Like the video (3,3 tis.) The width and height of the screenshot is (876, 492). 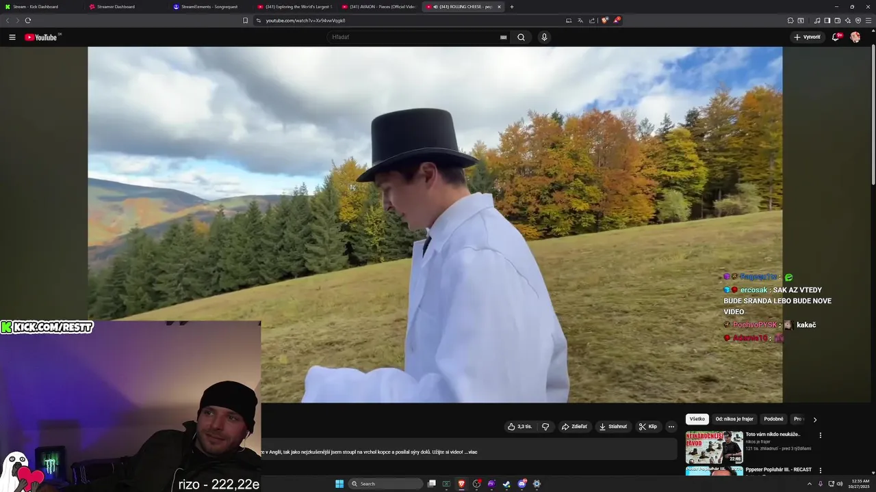click(x=519, y=426)
